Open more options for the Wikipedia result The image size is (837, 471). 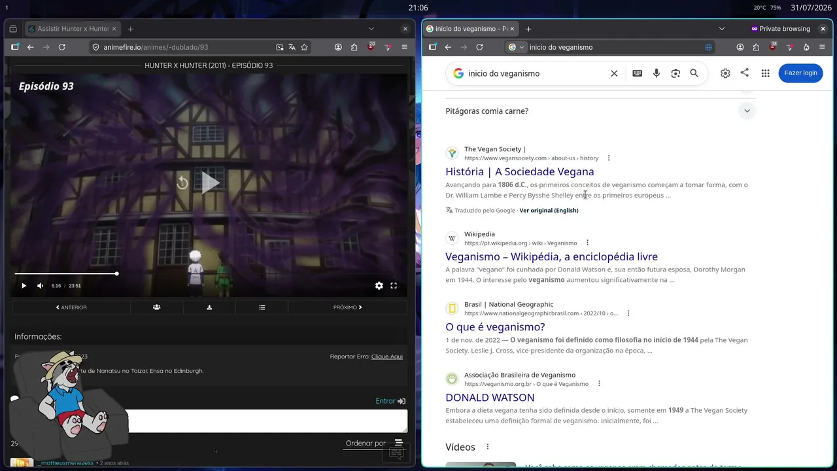(587, 243)
